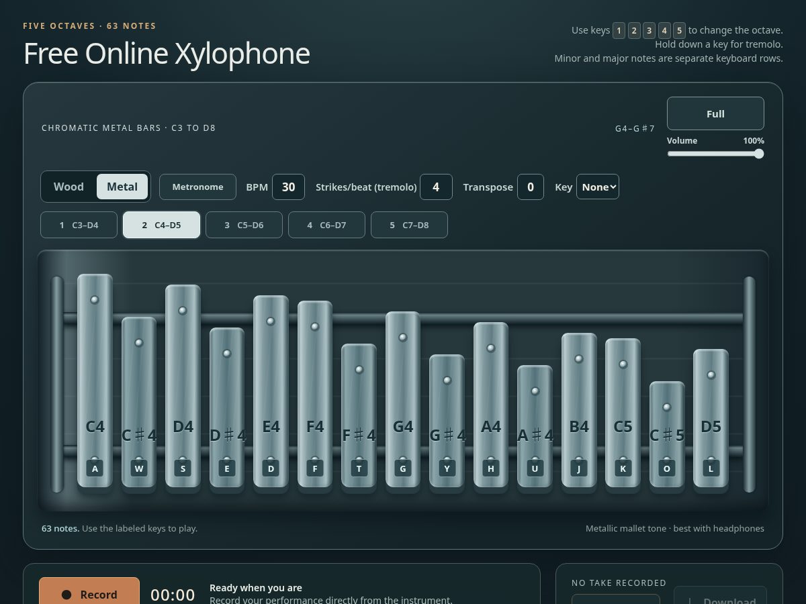Play the G♯4 xylophone bar
Image resolution: width=806 pixels, height=604 pixels.
pyautogui.click(x=447, y=421)
